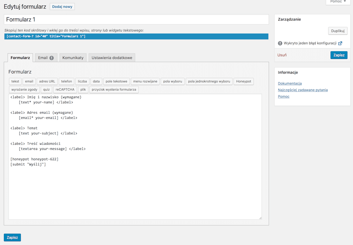Click the Adres email (wymagane) label line
353x245 pixels.
pos(42,112)
